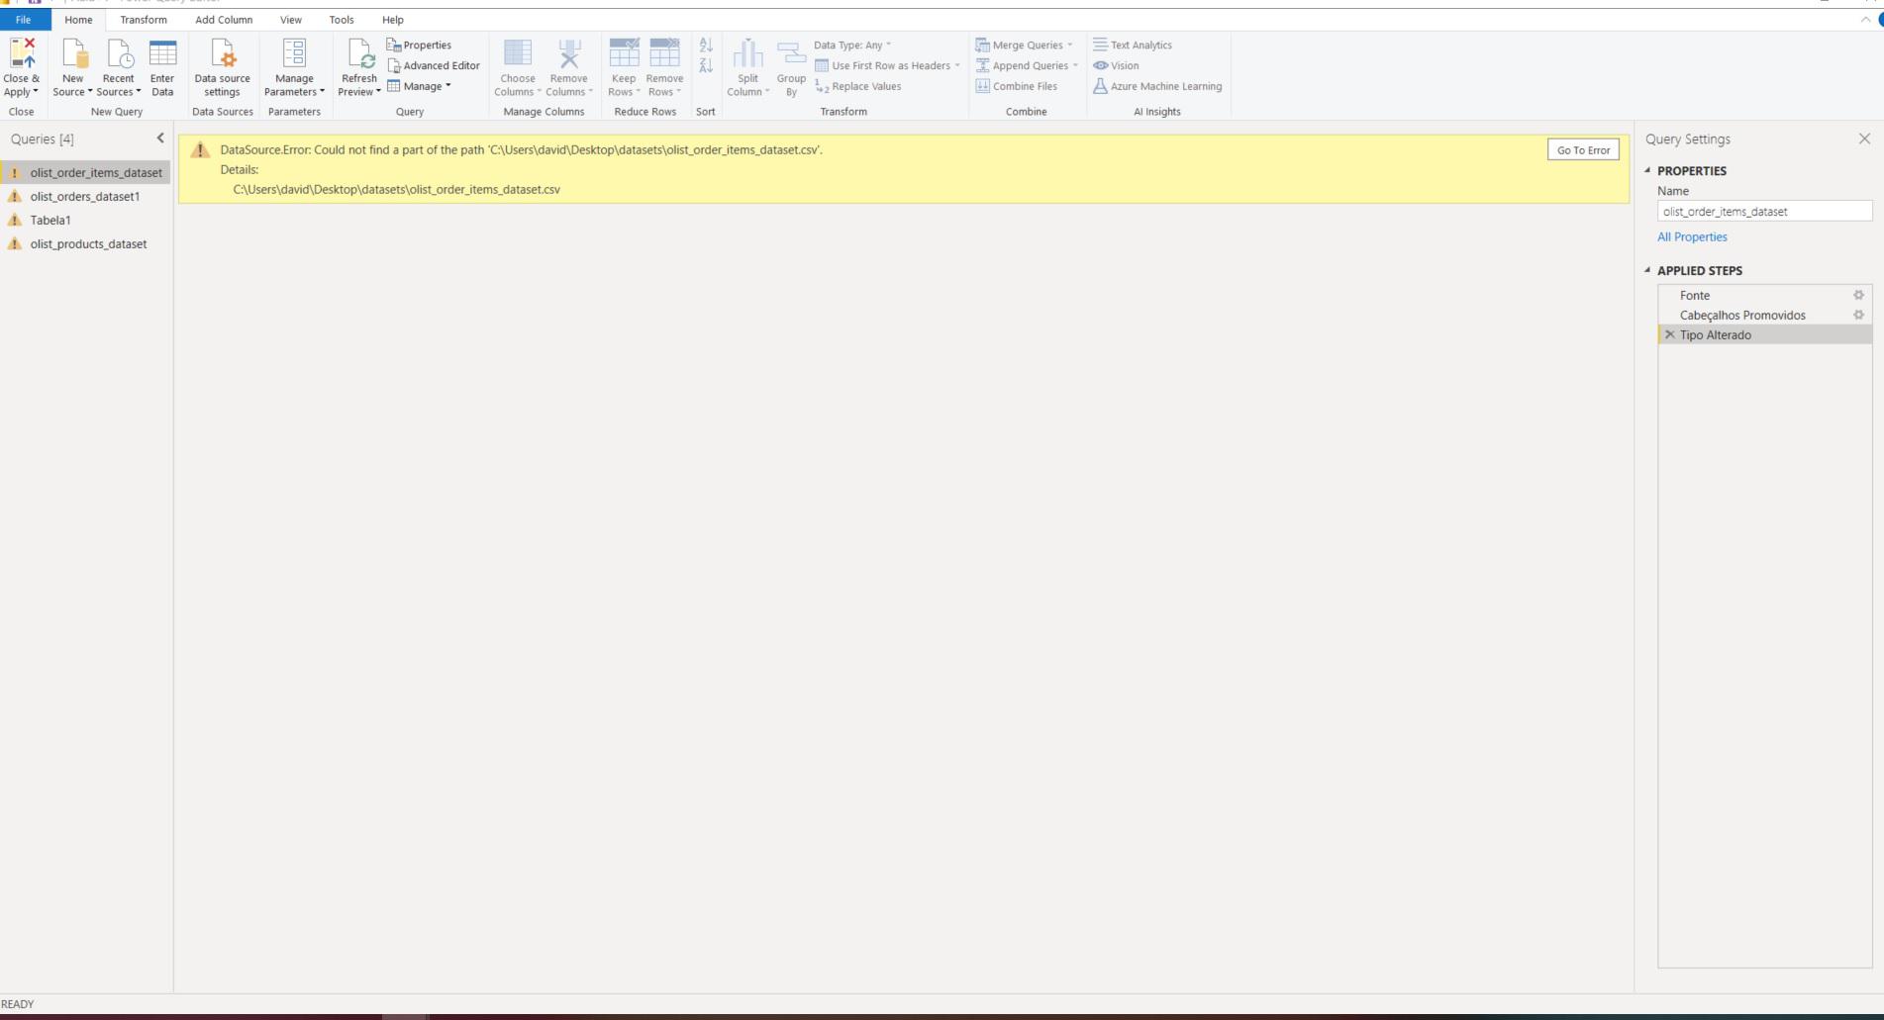This screenshot has width=1884, height=1020.
Task: Click Replace Values
Action: point(857,86)
